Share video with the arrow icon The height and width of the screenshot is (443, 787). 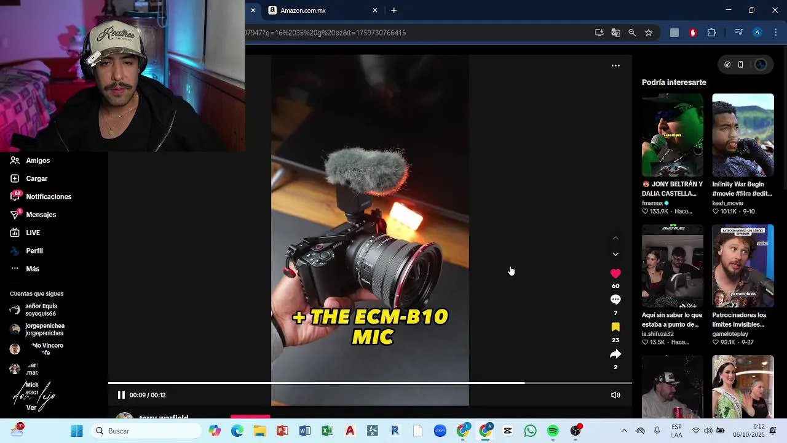click(x=615, y=354)
